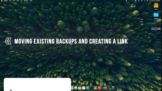Image resolution: width=162 pixels, height=91 pixels.
Task: Open the minimized window left of Trash
Action: [x=109, y=88]
